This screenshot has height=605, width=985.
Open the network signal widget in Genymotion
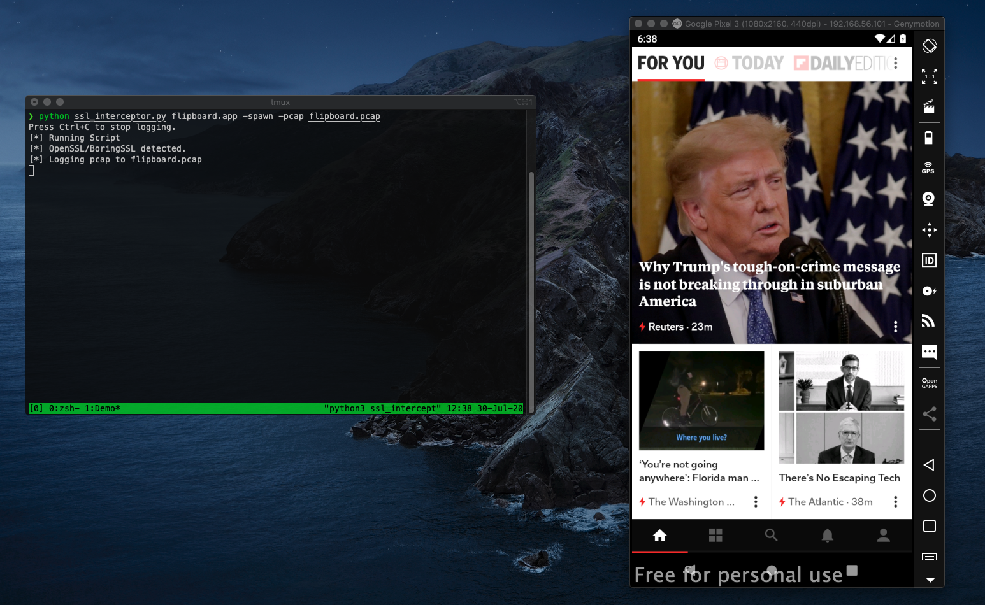[928, 321]
